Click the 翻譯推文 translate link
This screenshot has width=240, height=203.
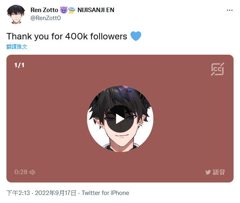[17, 47]
